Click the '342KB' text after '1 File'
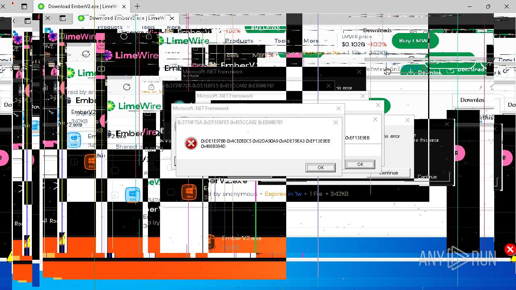The image size is (516, 290). tap(339, 194)
